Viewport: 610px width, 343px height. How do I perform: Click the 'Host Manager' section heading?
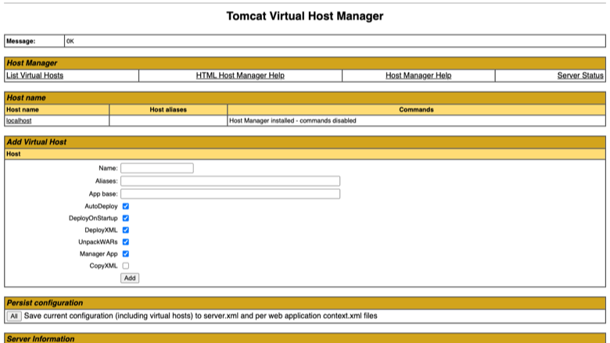(x=32, y=63)
